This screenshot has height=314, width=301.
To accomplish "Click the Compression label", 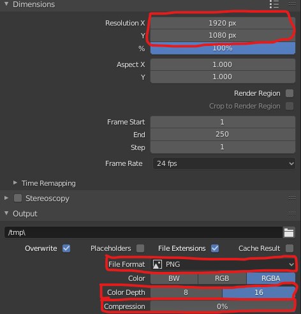I will click(124, 306).
